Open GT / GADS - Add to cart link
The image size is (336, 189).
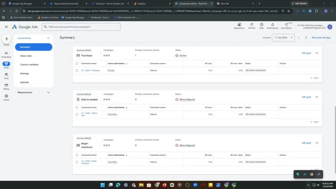click(89, 114)
